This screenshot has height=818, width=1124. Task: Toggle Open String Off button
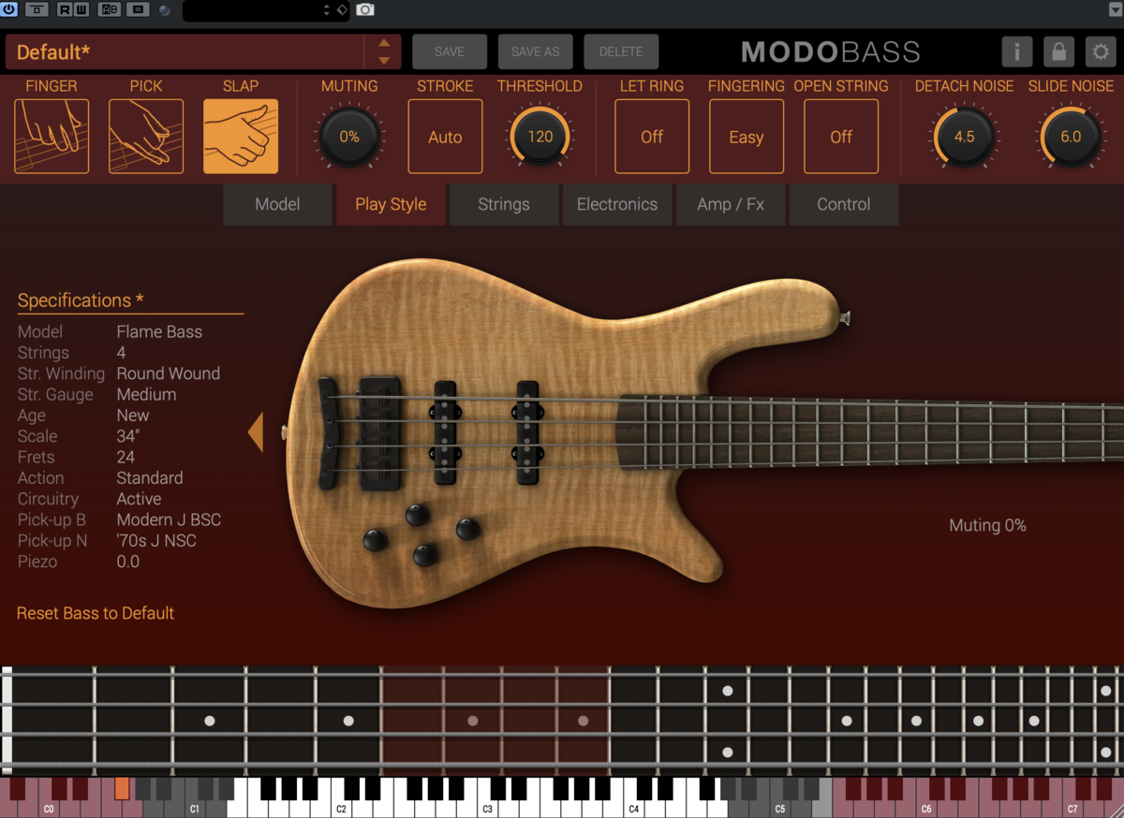coord(841,137)
